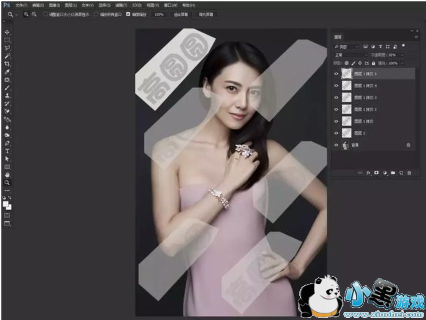Select the Eyedropper tool

[x=7, y=71]
